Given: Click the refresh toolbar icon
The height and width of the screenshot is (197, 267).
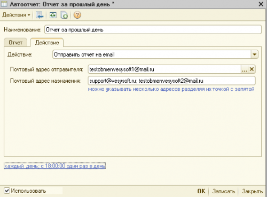Looking at the screenshot, I should [53, 15].
